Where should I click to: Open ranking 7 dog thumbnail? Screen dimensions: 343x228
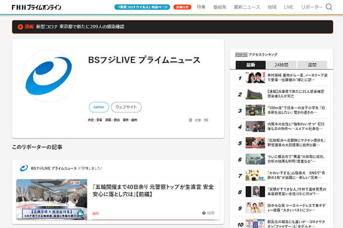(x=255, y=175)
